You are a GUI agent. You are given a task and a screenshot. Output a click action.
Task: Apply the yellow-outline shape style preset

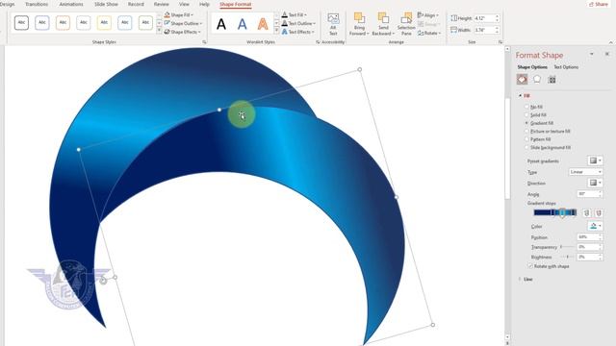104,23
